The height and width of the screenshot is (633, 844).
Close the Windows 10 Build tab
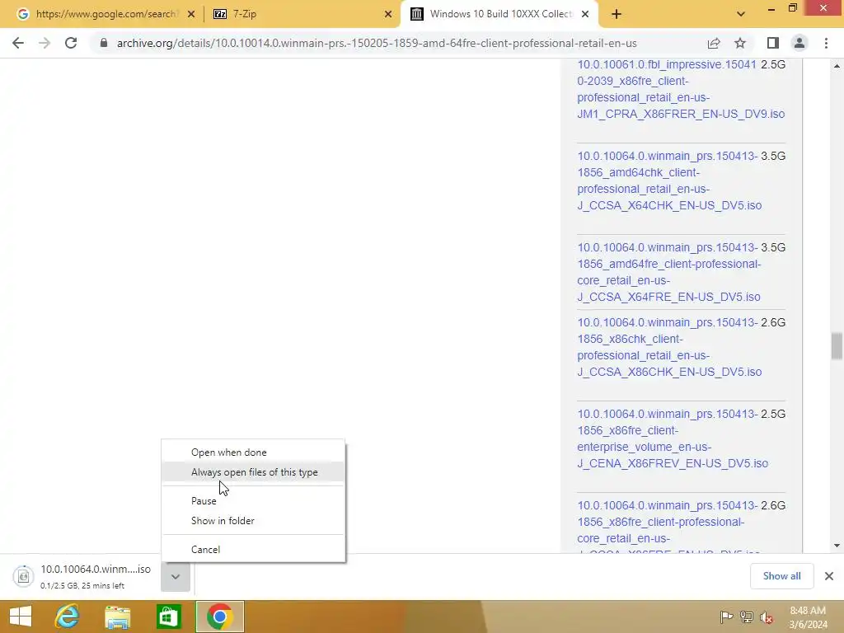pyautogui.click(x=586, y=14)
